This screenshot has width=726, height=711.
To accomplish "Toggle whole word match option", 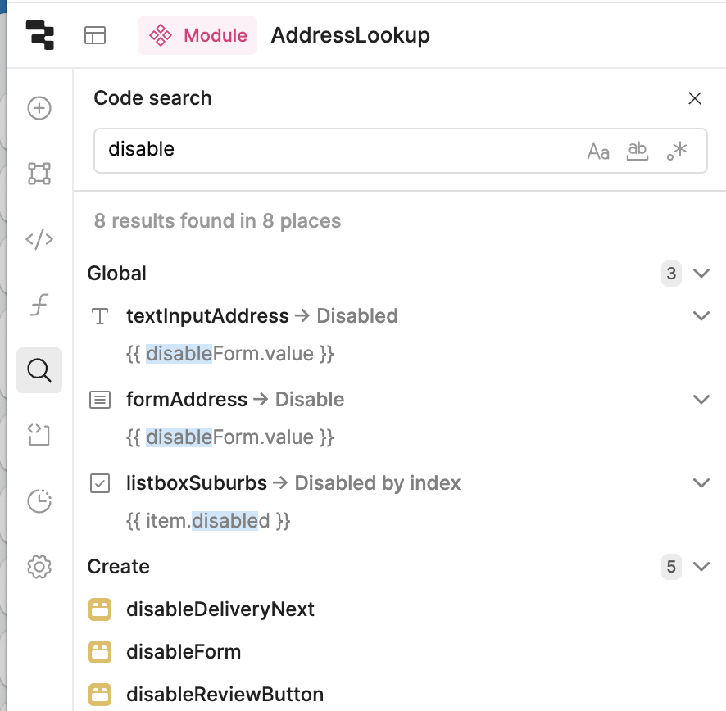I will pyautogui.click(x=637, y=151).
